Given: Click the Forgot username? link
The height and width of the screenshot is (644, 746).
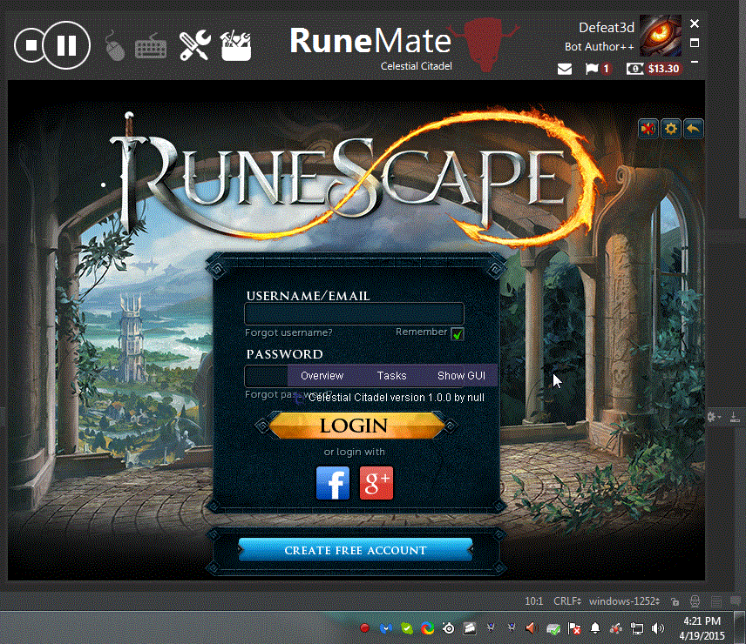Looking at the screenshot, I should 288,332.
